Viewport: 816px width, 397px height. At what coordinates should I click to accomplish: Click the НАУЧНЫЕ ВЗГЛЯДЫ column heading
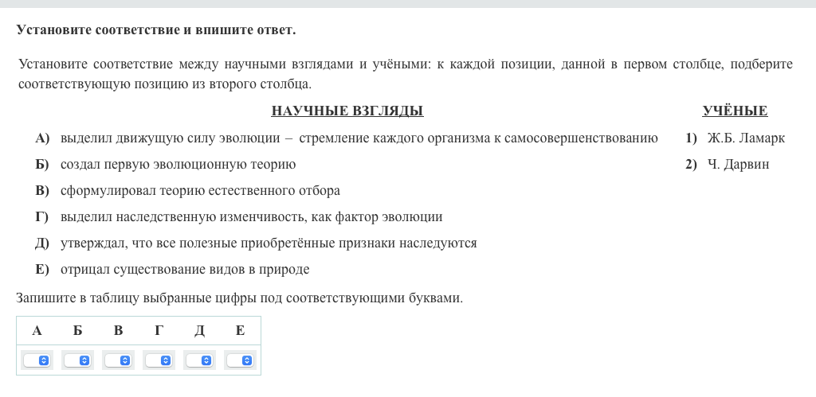[x=347, y=111]
